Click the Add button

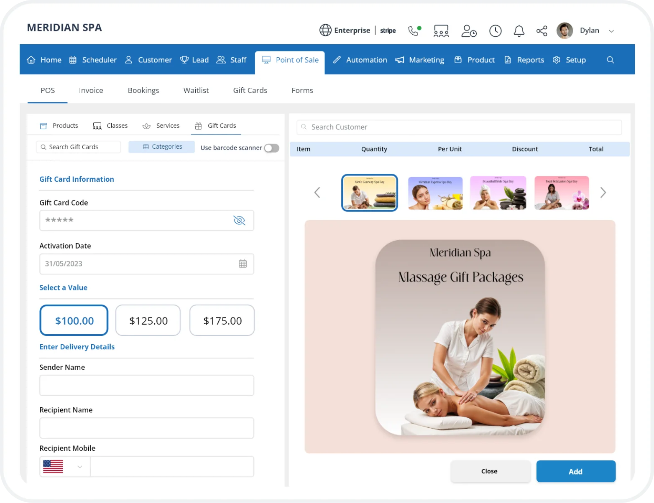pos(576,471)
